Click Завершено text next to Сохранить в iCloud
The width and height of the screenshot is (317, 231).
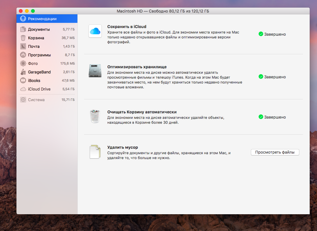pos(275,34)
